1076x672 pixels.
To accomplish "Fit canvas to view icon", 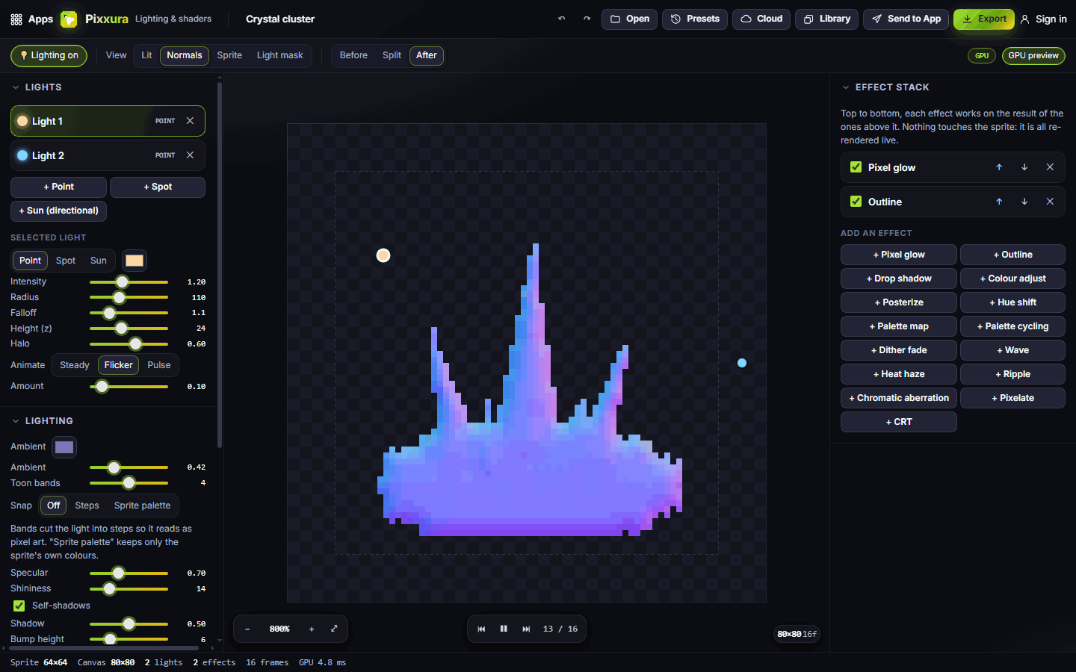I will 334,629.
